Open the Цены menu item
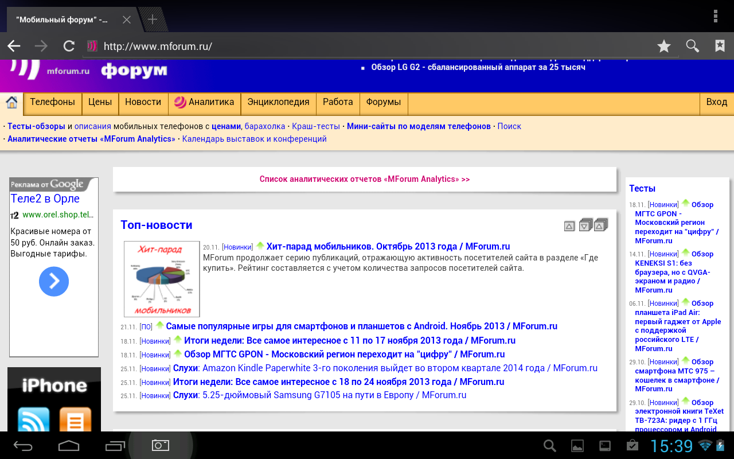Image resolution: width=734 pixels, height=459 pixels. point(100,102)
